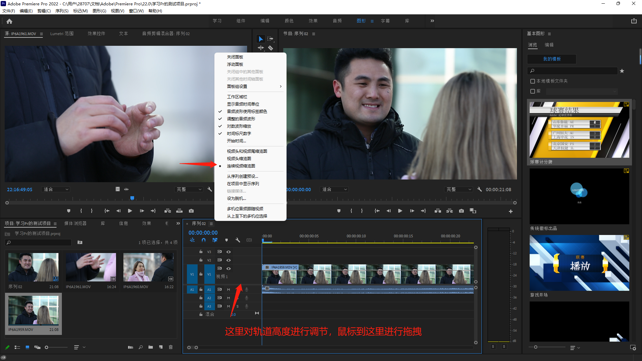Viewport: 642px width, 361px height.
Task: Favorite templates using the star icon
Action: [x=622, y=71]
